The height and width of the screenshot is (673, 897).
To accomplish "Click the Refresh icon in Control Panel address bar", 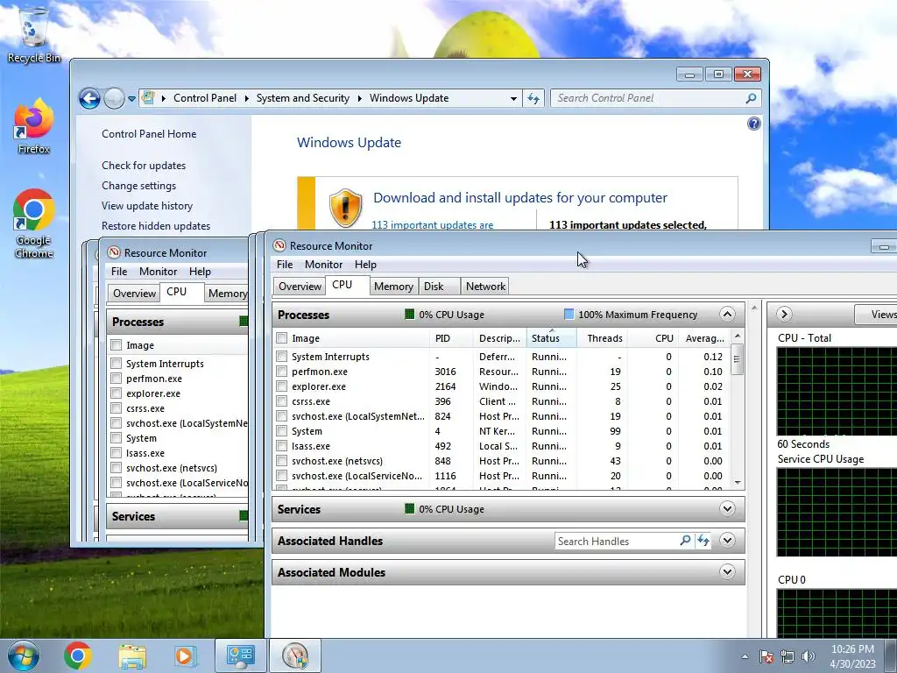I will (533, 98).
